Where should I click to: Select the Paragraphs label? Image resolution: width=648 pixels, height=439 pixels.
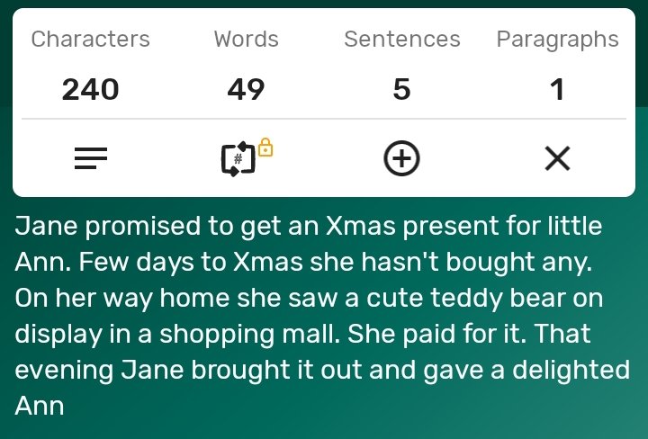coord(557,40)
